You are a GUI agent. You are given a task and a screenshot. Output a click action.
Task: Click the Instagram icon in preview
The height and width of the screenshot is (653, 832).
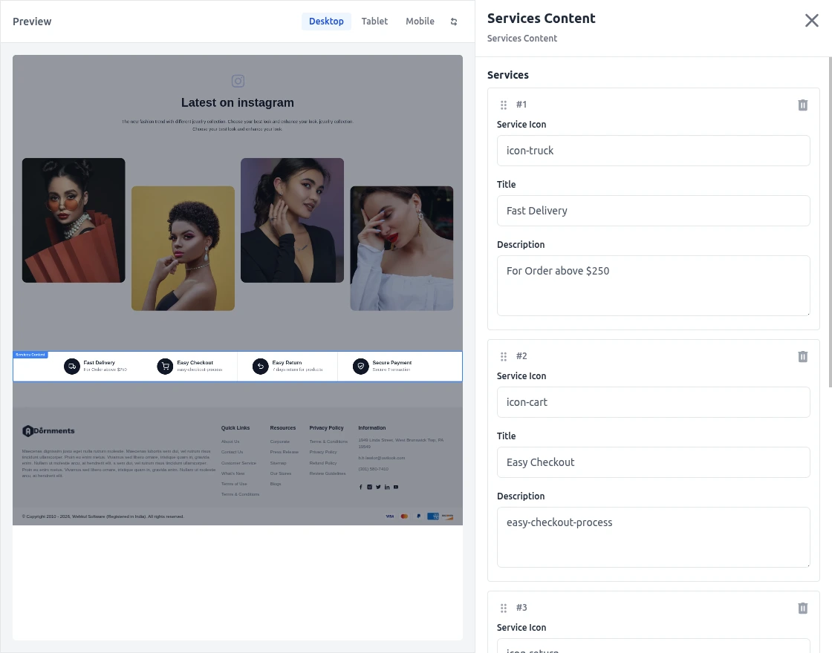[238, 81]
